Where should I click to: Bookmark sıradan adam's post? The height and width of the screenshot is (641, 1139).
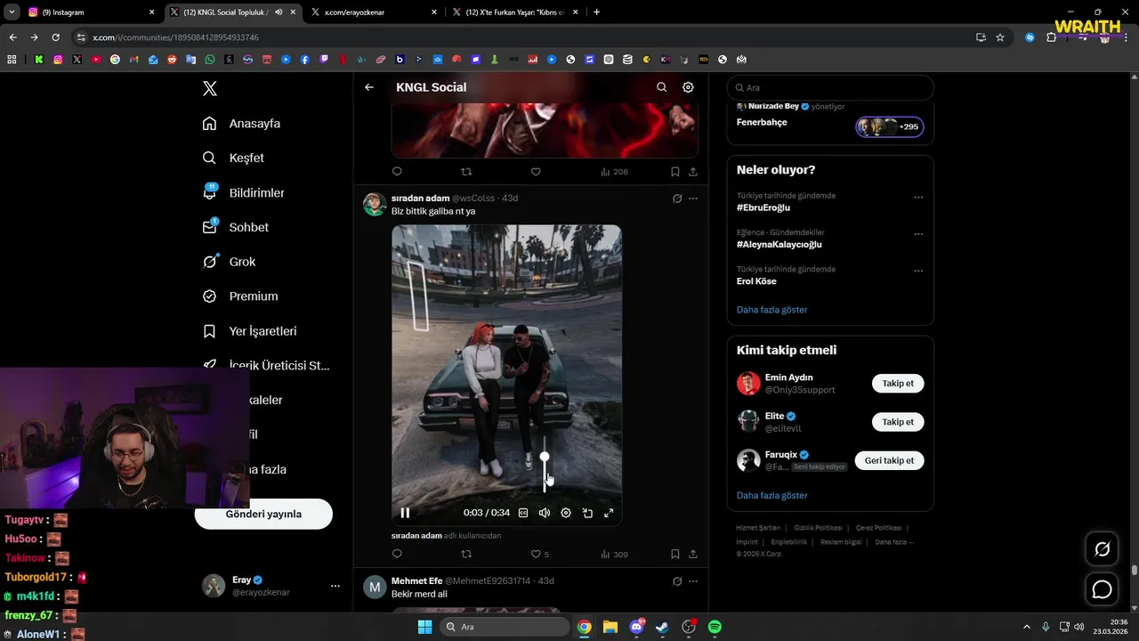tap(675, 554)
